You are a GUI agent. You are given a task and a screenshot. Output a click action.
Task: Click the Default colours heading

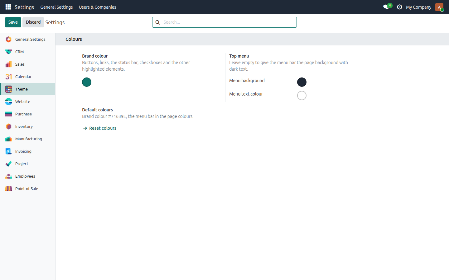[x=98, y=110]
